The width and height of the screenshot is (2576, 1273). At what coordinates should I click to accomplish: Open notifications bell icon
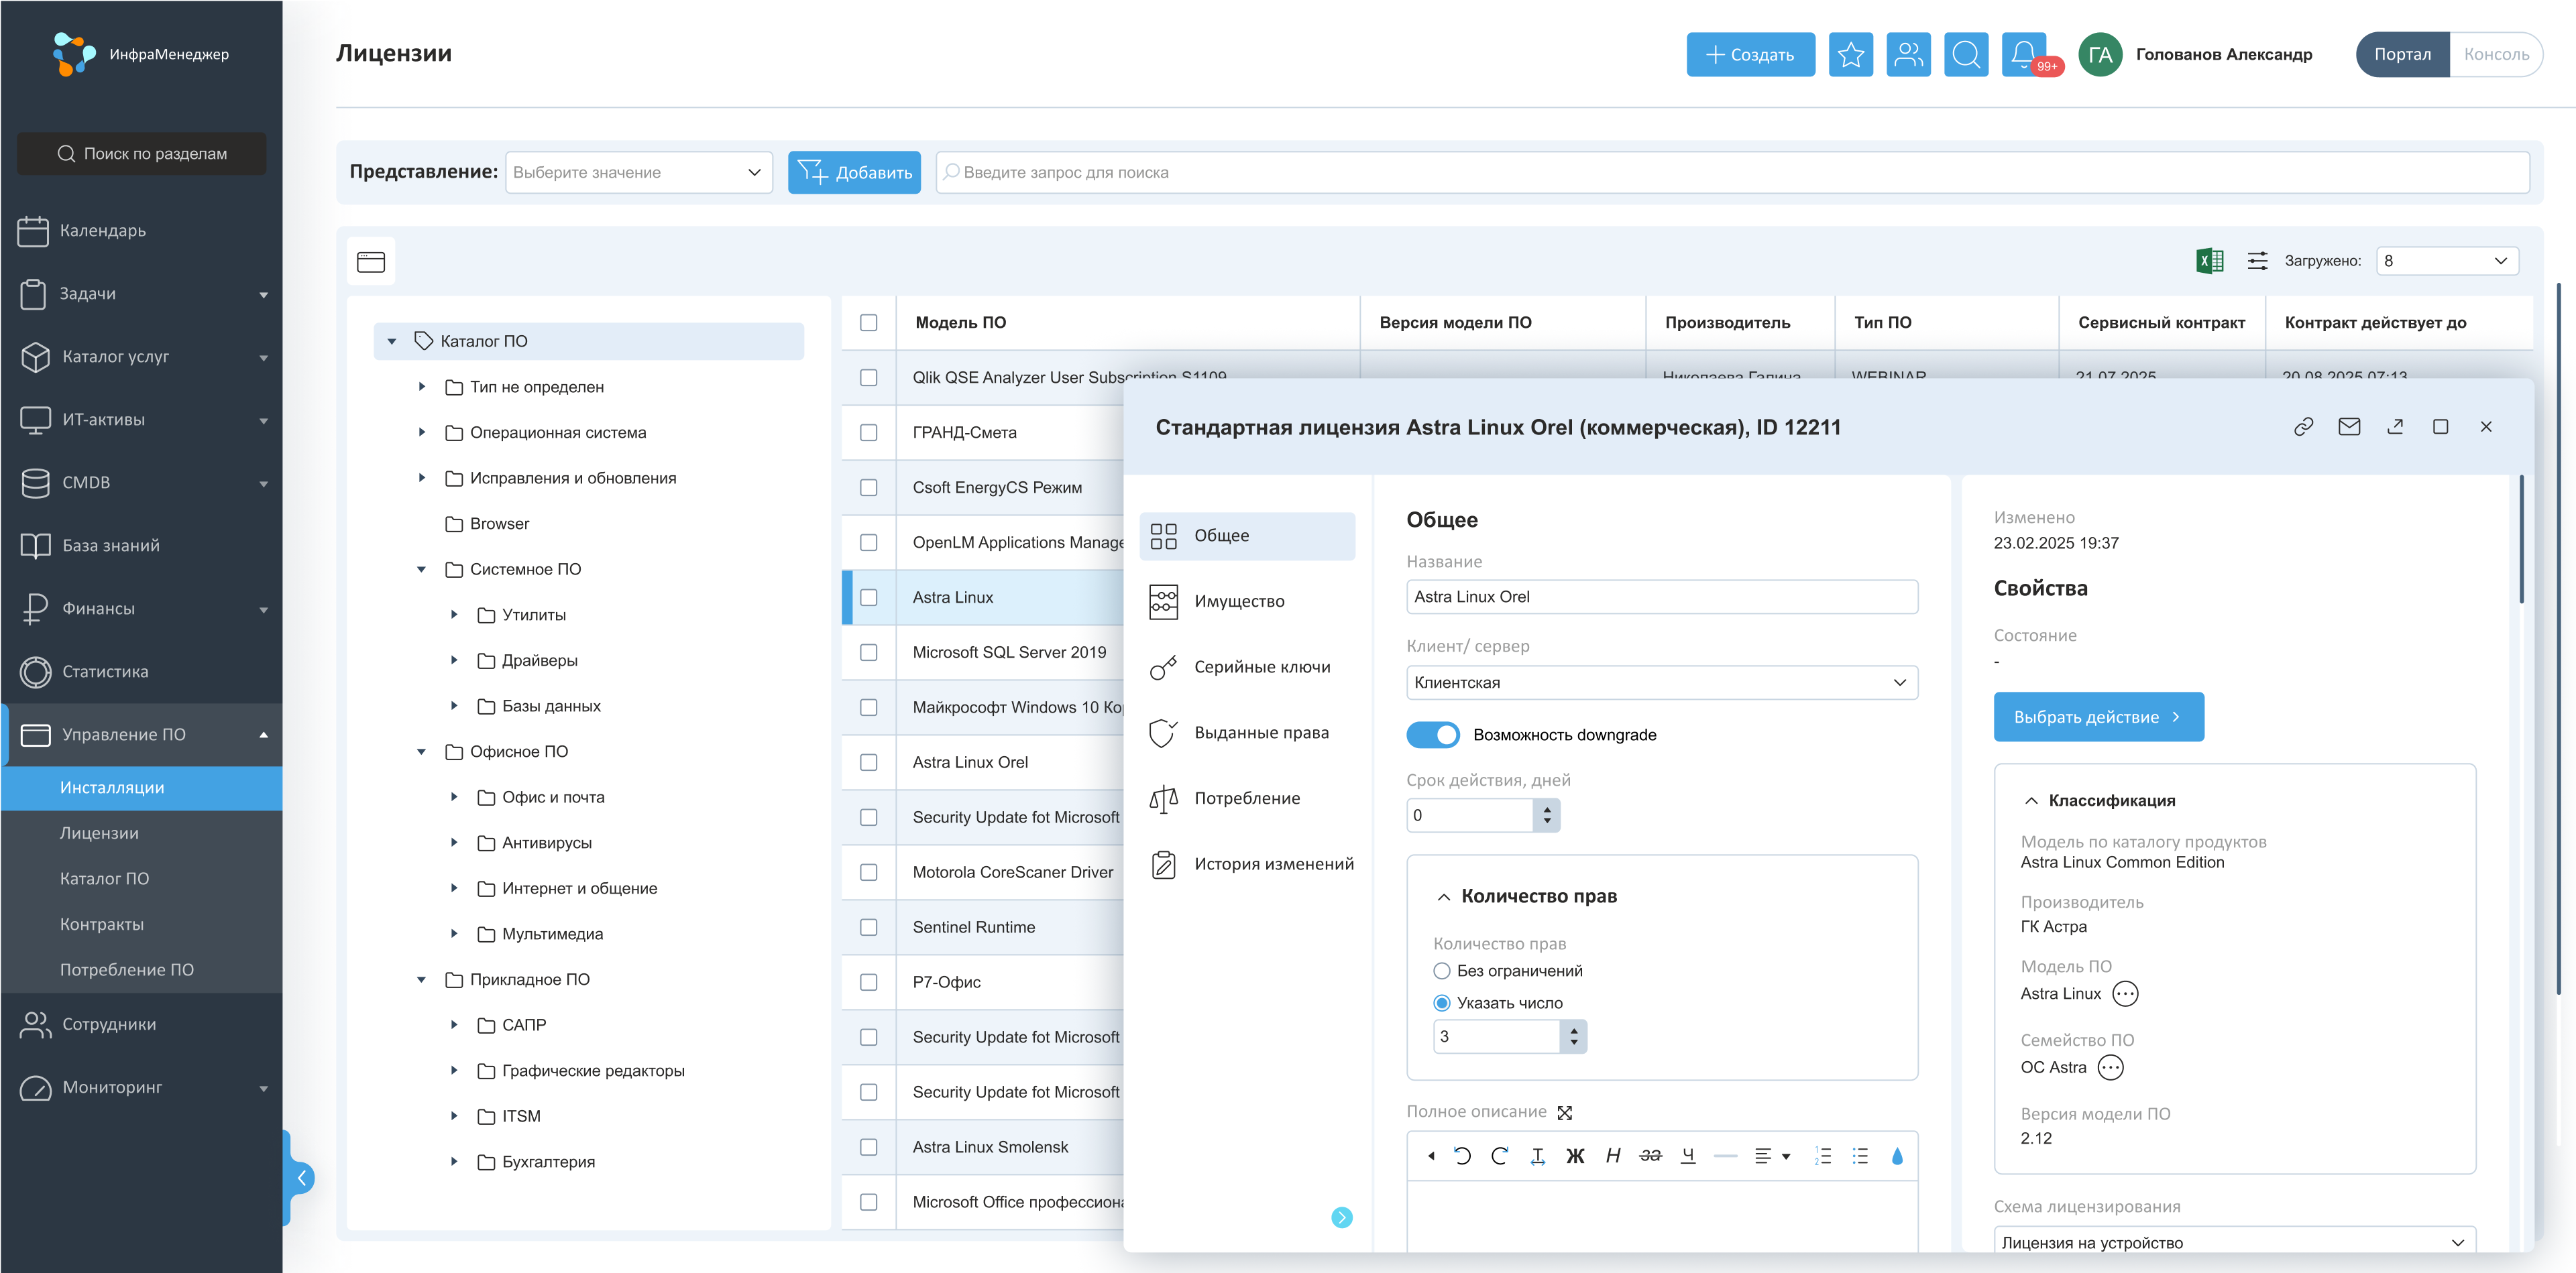click(2023, 54)
